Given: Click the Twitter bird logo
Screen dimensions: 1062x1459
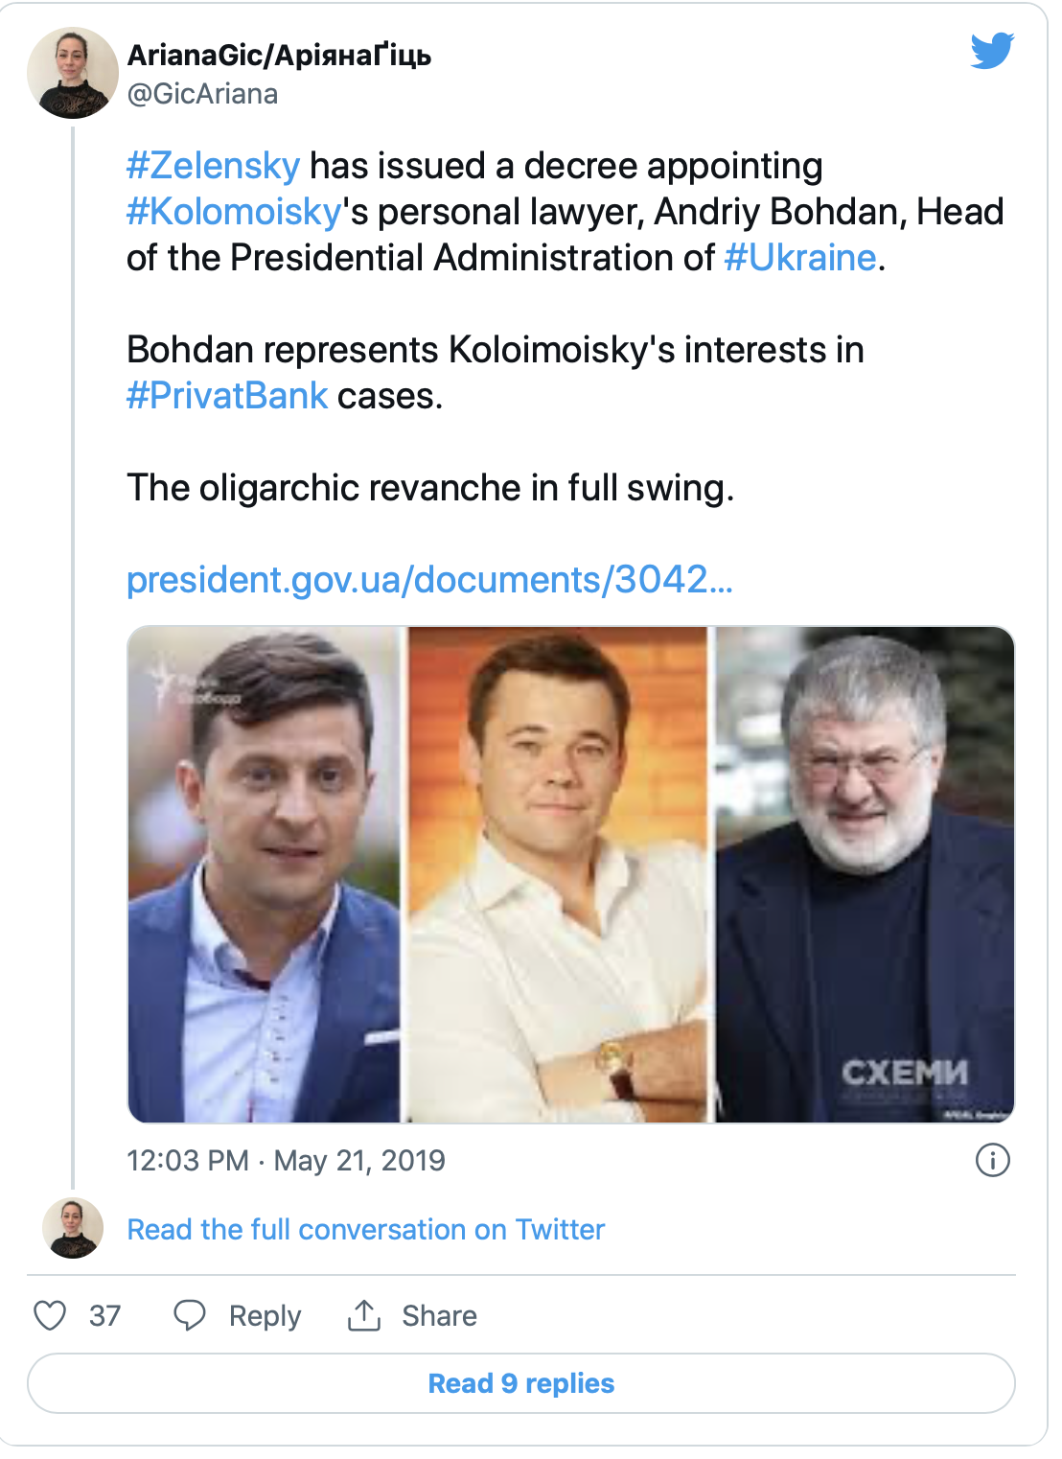Looking at the screenshot, I should [992, 51].
